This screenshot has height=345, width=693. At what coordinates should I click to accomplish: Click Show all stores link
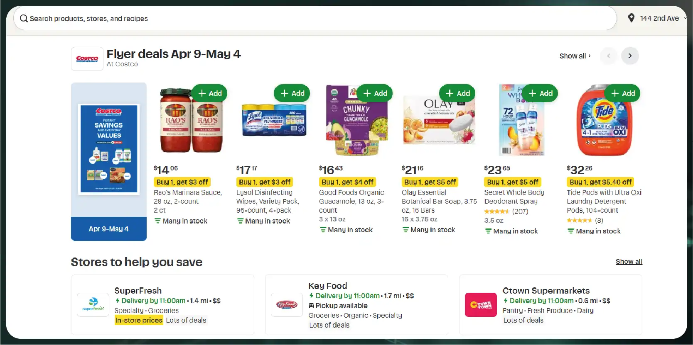(629, 262)
